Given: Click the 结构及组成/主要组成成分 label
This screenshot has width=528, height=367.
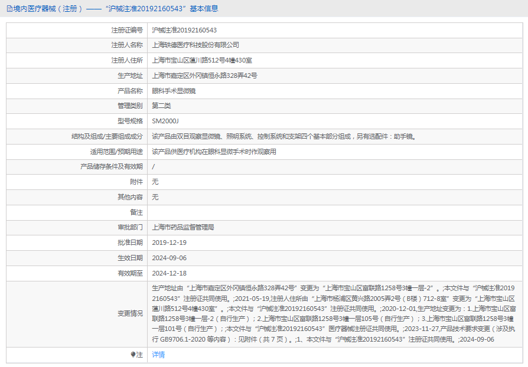Looking at the screenshot, I should pyautogui.click(x=107, y=136).
